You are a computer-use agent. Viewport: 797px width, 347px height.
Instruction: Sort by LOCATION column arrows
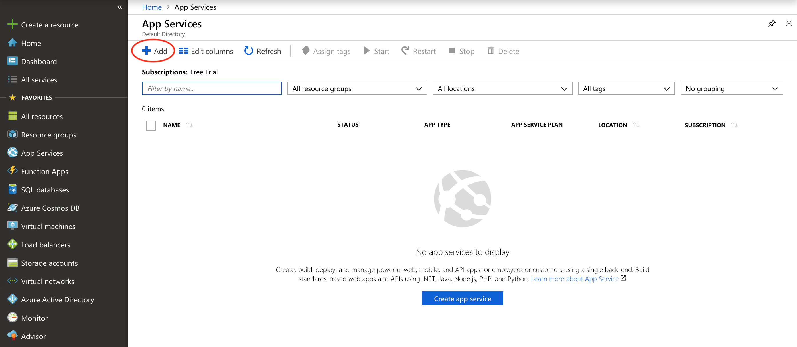click(636, 125)
